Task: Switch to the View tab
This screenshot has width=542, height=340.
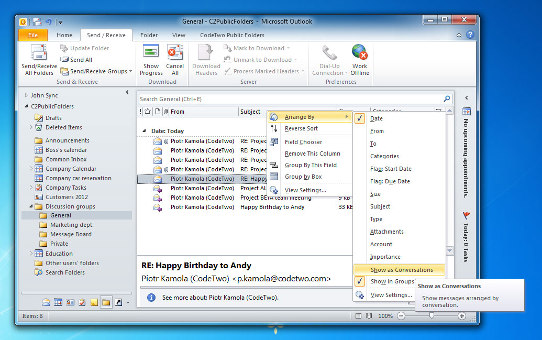Action: click(x=179, y=35)
